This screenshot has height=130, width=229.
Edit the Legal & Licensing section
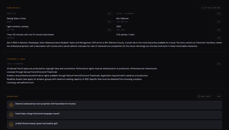219,64
